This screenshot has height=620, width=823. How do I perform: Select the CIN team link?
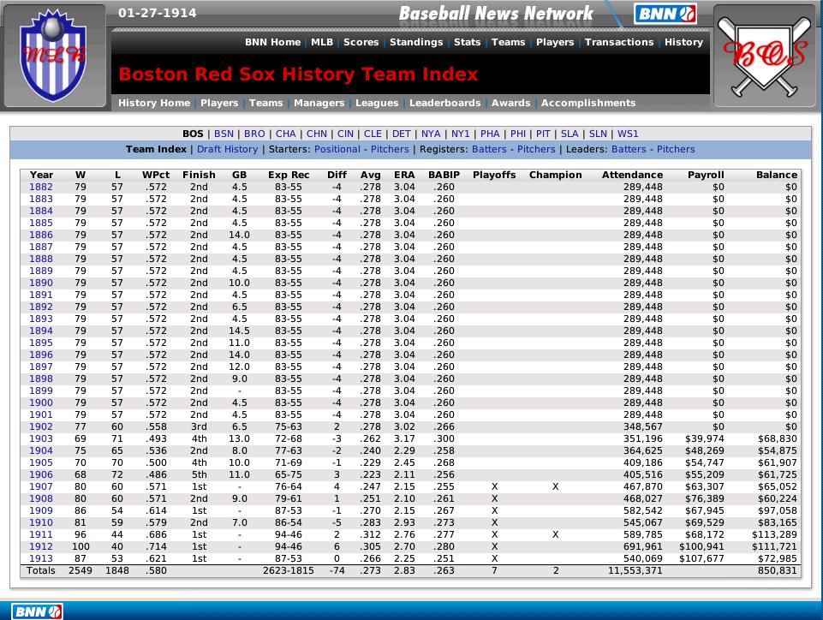345,134
